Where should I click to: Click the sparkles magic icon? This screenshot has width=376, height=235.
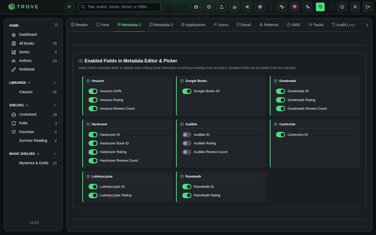247,7
